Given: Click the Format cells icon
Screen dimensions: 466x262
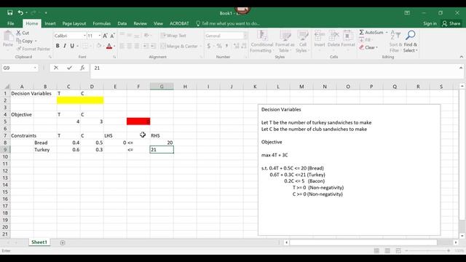Looking at the screenshot, I should tap(348, 35).
